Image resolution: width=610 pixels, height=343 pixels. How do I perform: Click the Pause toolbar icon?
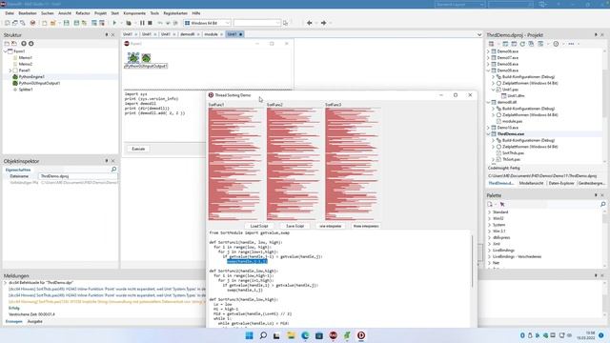142,23
